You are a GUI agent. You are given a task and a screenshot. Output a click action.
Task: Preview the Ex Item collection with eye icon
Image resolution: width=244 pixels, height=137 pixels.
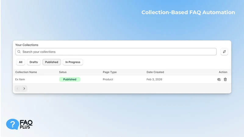219,79
